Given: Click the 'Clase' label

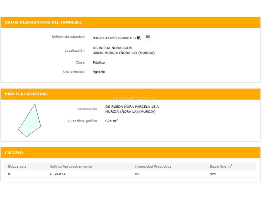Looking at the screenshot, I should coord(80,62).
